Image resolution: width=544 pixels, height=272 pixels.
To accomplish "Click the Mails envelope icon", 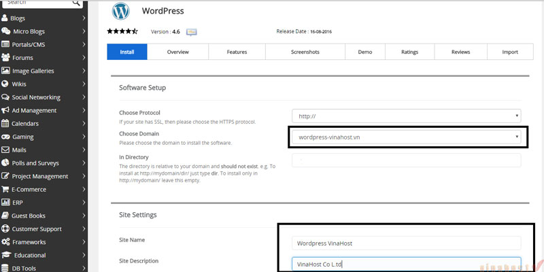I will click(5, 150).
